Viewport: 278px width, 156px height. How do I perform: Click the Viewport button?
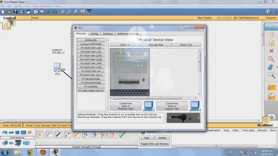point(271,18)
